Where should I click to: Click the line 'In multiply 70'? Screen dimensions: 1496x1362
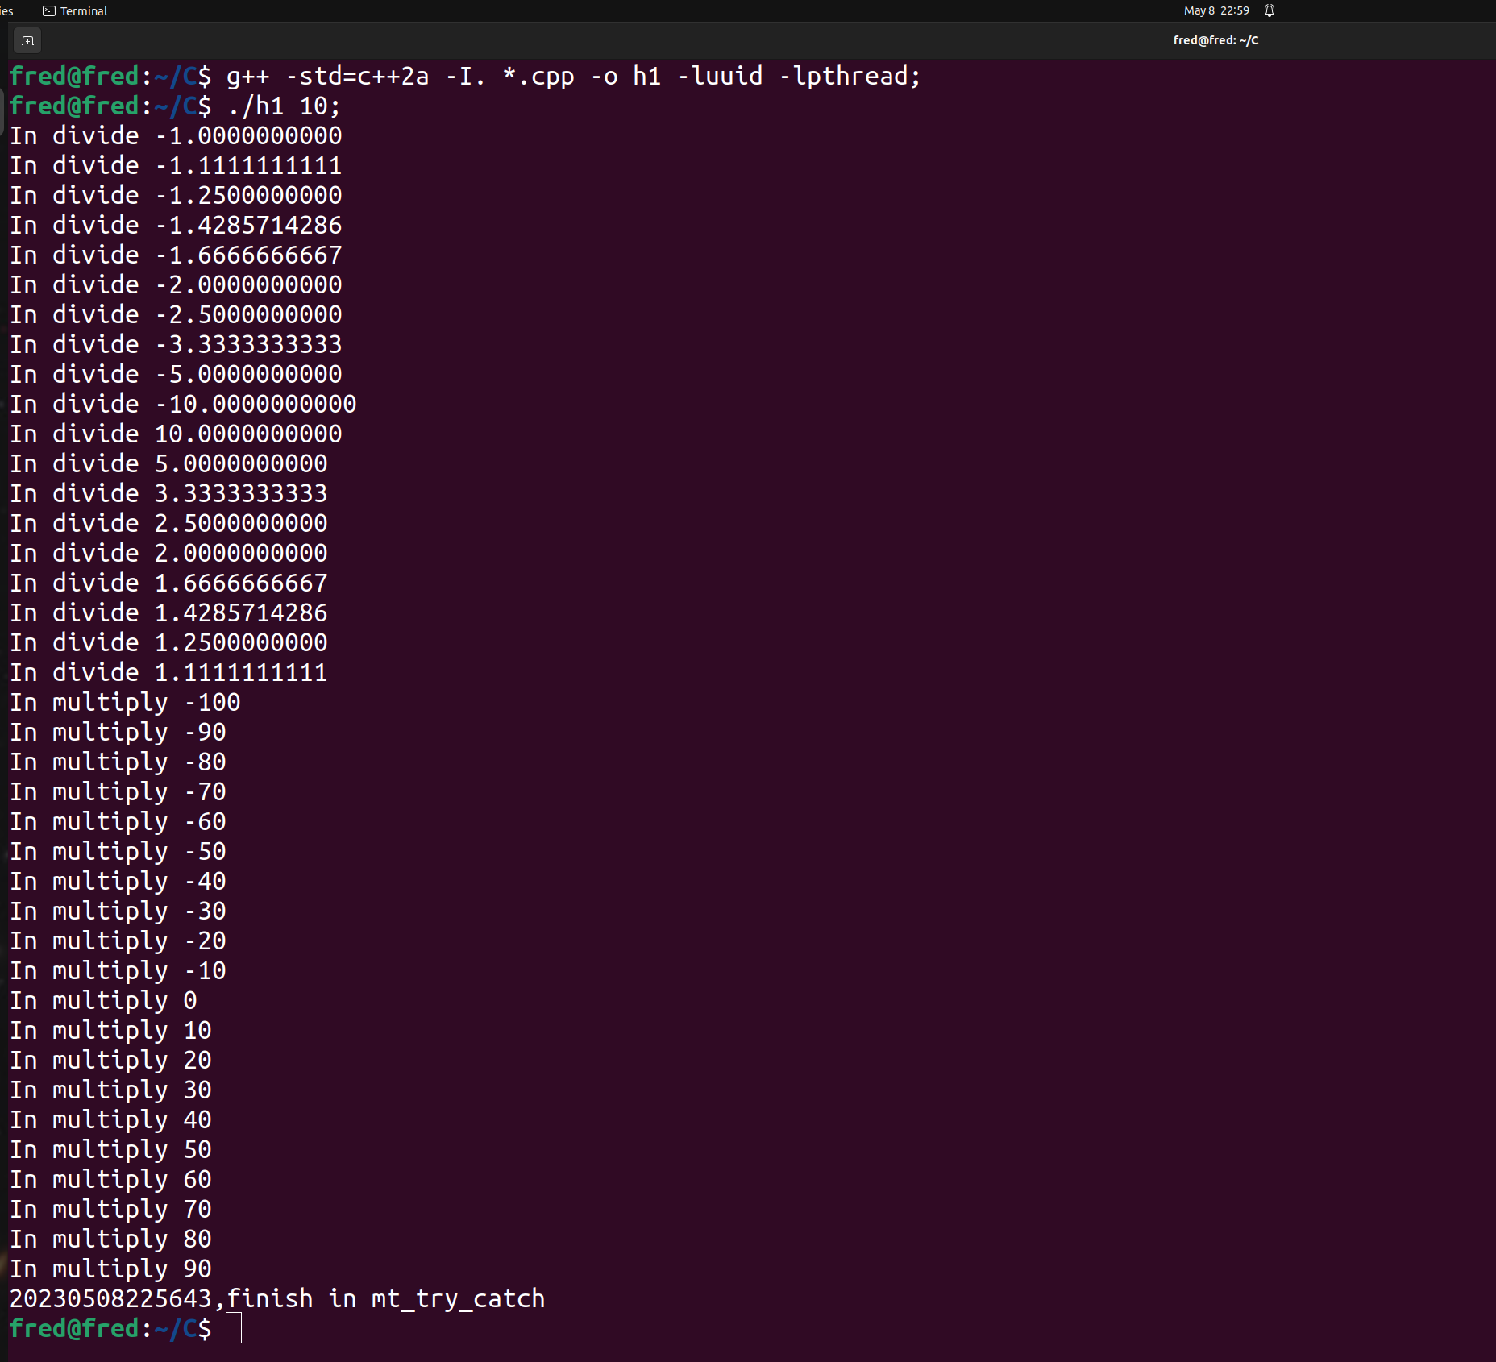(x=110, y=1209)
